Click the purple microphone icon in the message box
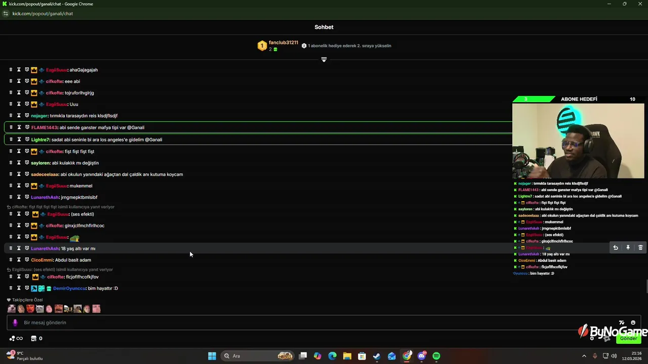This screenshot has height=364, width=648. click(x=15, y=323)
